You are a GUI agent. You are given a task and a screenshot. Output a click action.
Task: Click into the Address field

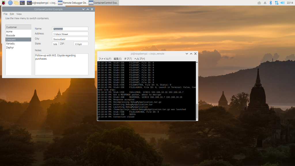click(x=70, y=33)
